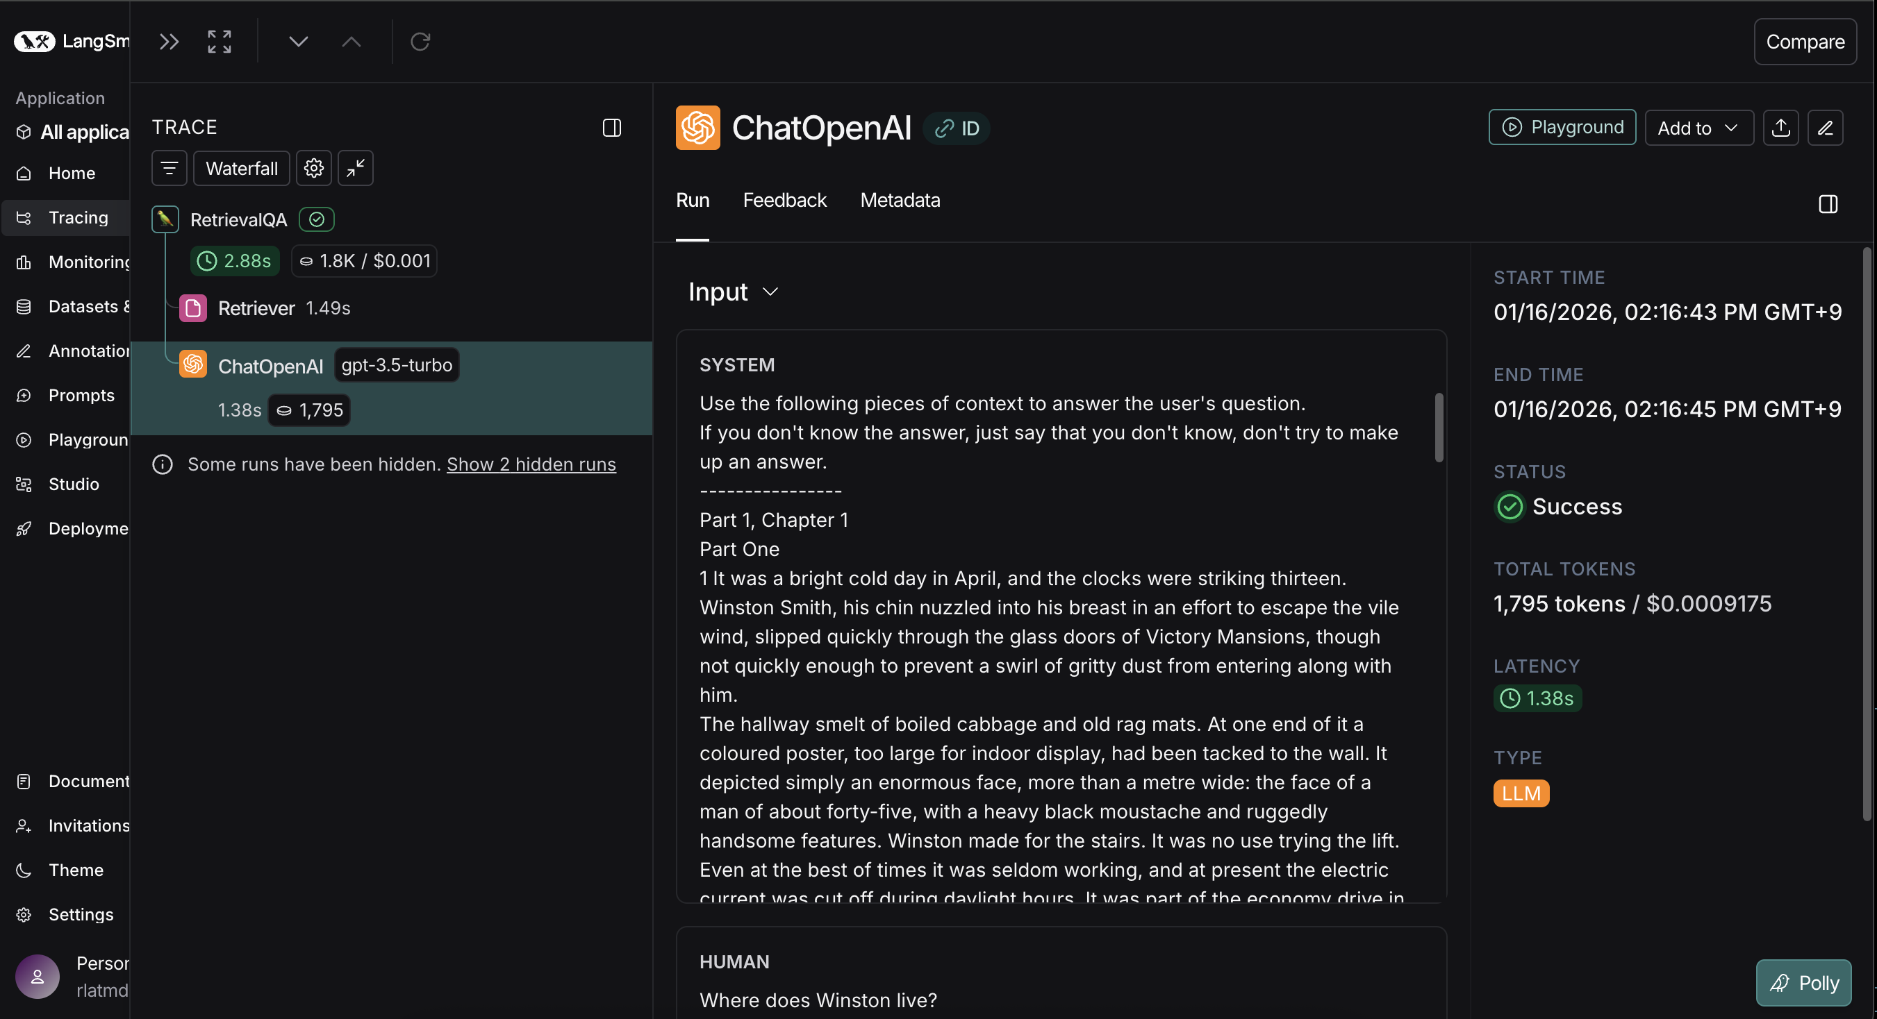Select the Retriever run in trace
Image resolution: width=1877 pixels, height=1019 pixels.
click(x=256, y=309)
